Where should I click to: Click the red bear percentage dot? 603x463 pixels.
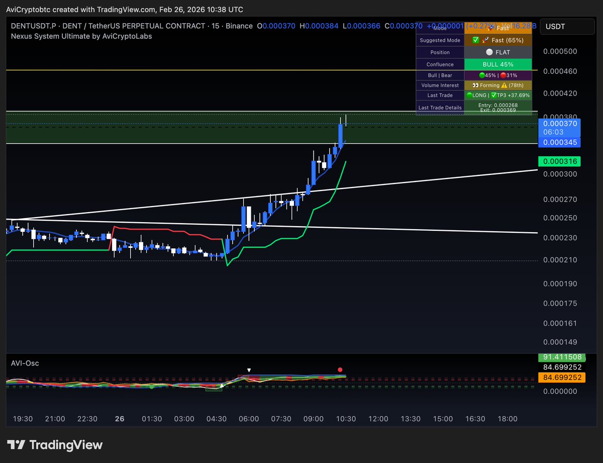[504, 75]
